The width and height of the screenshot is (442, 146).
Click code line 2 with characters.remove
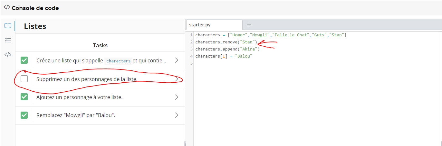point(226,42)
